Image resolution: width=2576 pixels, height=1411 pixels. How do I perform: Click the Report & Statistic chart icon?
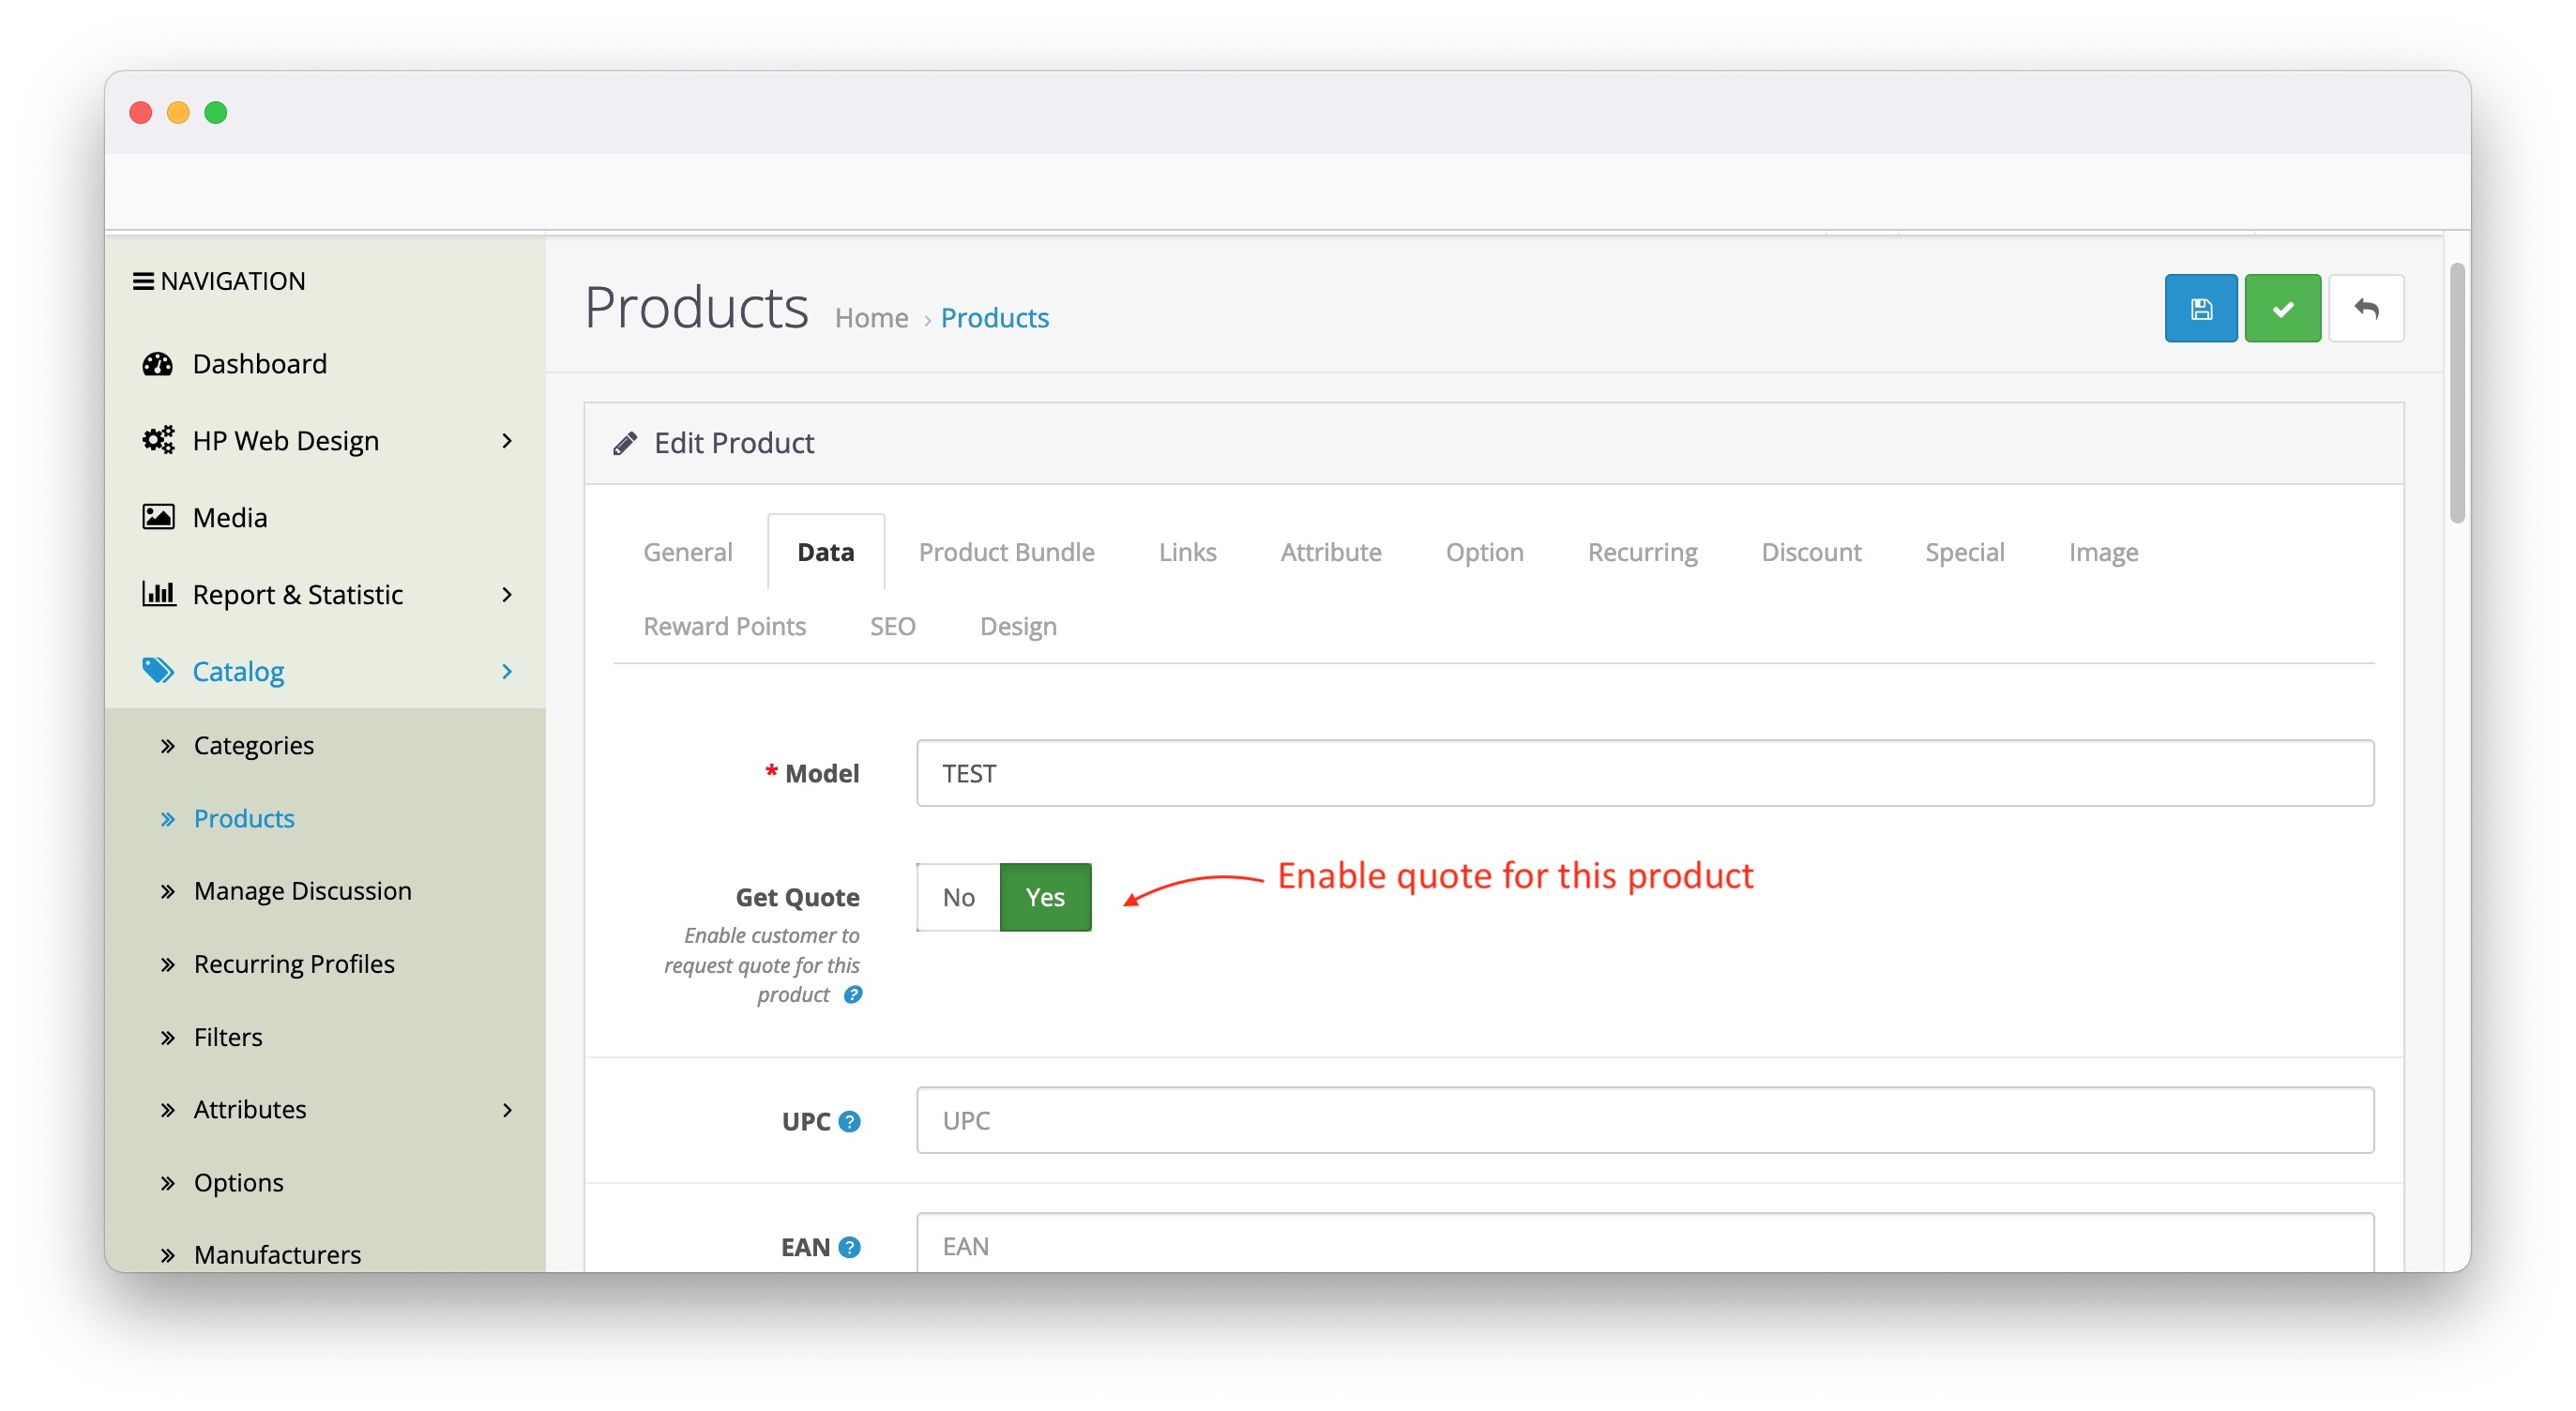(159, 594)
